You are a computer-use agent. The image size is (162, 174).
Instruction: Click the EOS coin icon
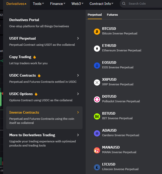97,66
